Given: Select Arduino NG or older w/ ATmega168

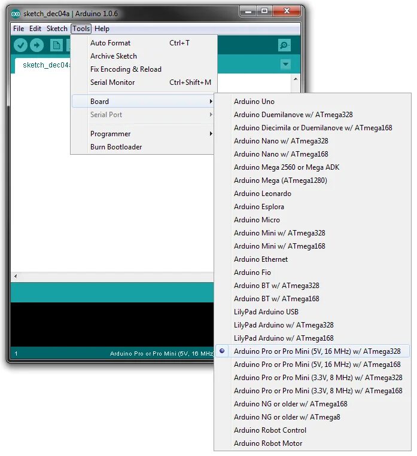Looking at the screenshot, I should pos(312,404).
